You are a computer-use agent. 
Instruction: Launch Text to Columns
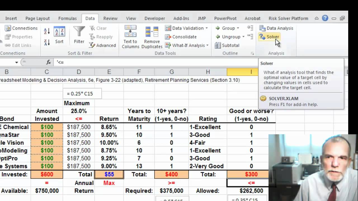pyautogui.click(x=130, y=37)
